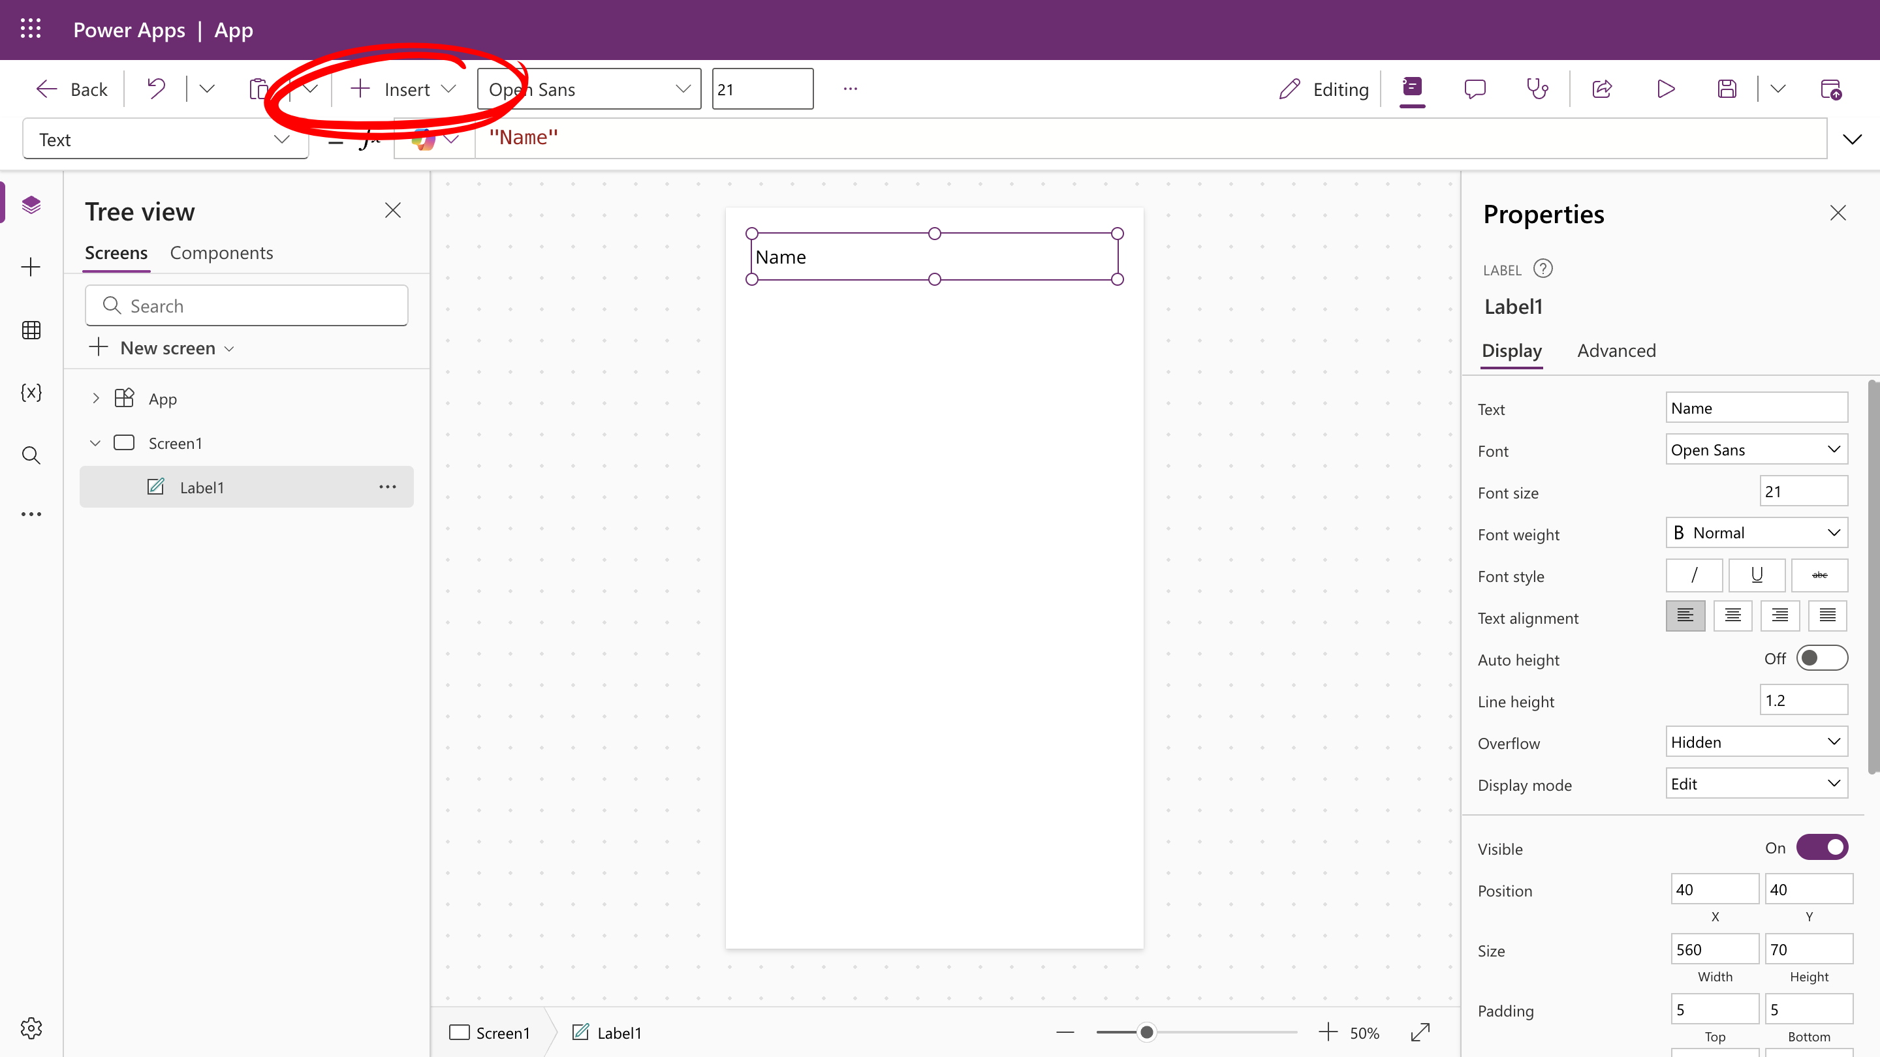
Task: Expand the Overflow Hidden dropdown
Action: coord(1756,742)
